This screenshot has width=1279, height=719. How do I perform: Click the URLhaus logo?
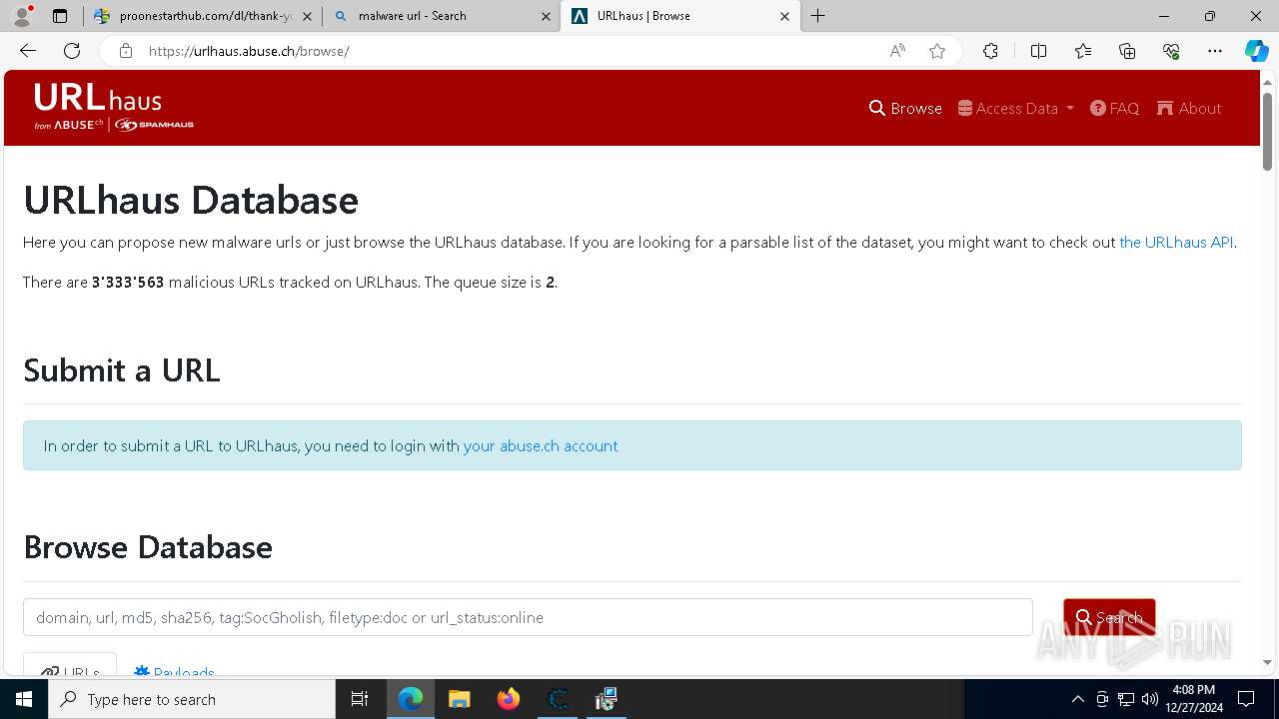(113, 107)
